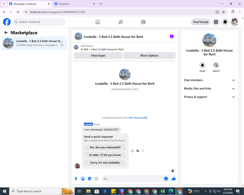Search in conversation magnifier icon
This screenshot has width=244, height=195.
[216, 65]
